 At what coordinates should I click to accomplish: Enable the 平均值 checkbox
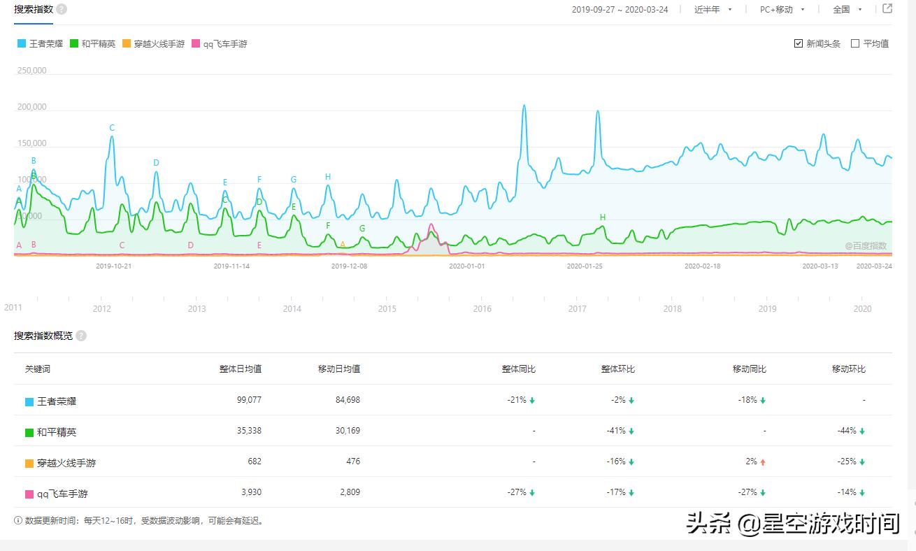click(x=855, y=43)
